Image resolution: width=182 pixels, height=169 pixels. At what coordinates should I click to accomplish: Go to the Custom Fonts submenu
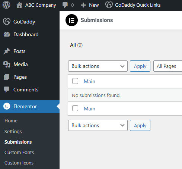coord(19,153)
